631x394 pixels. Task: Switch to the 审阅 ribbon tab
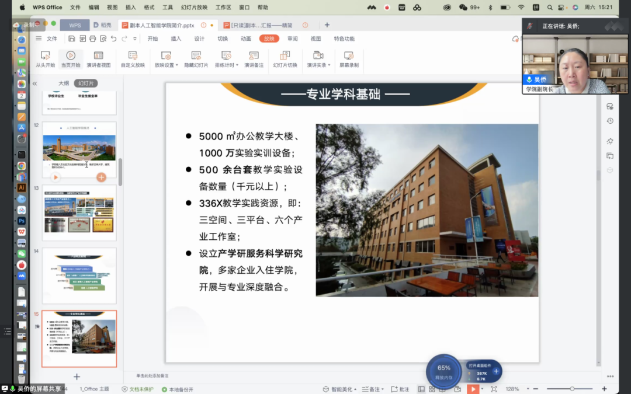coord(293,39)
